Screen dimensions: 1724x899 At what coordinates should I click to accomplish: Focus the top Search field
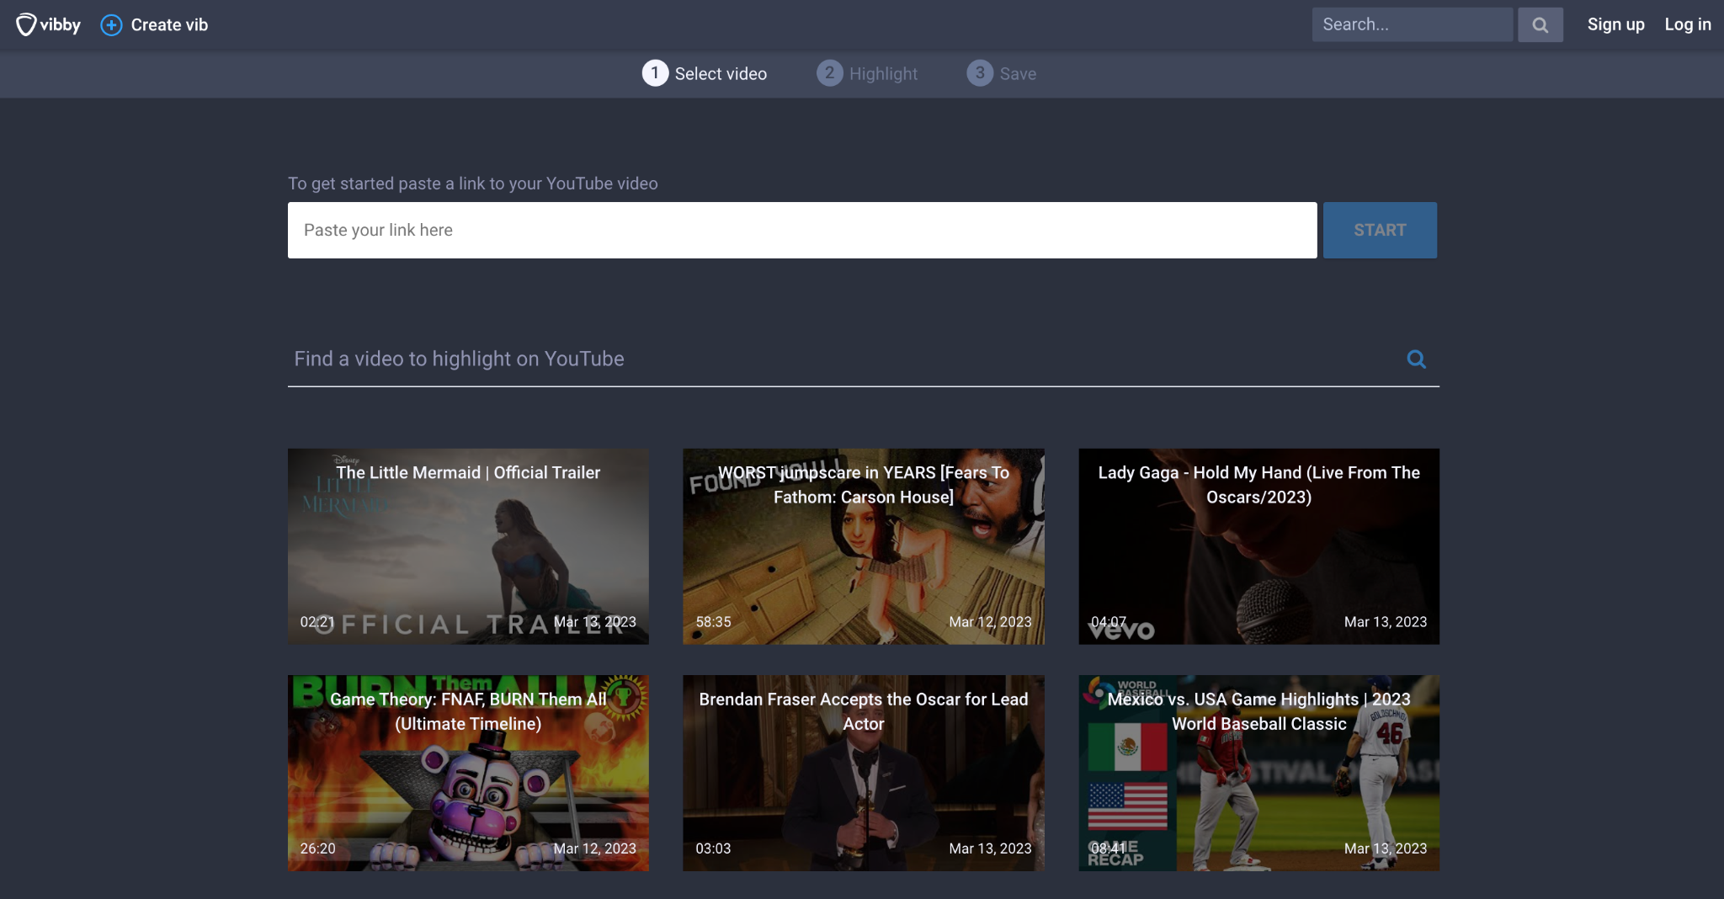coord(1412,24)
